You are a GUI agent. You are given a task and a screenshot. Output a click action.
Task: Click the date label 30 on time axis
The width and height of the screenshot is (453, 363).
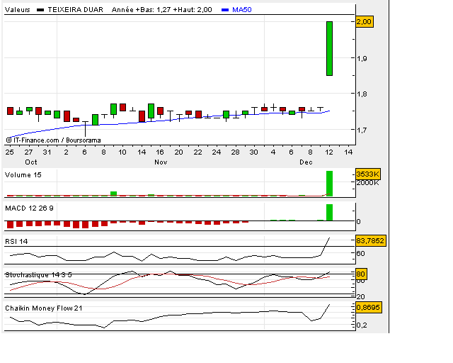point(253,152)
